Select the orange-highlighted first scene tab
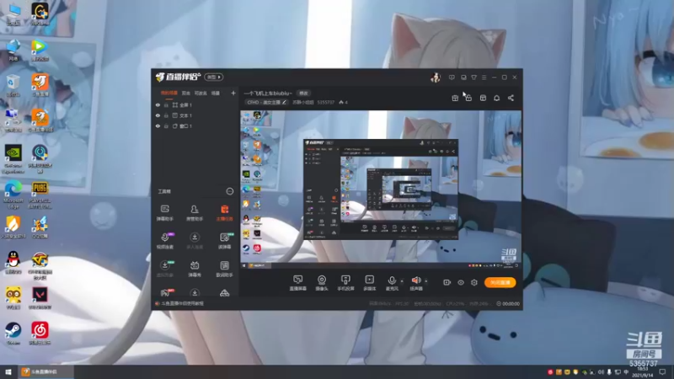This screenshot has width=674, height=379. click(169, 93)
